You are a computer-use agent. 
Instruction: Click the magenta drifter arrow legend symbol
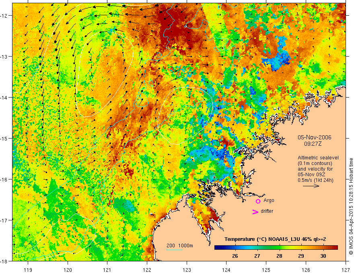[255, 212]
